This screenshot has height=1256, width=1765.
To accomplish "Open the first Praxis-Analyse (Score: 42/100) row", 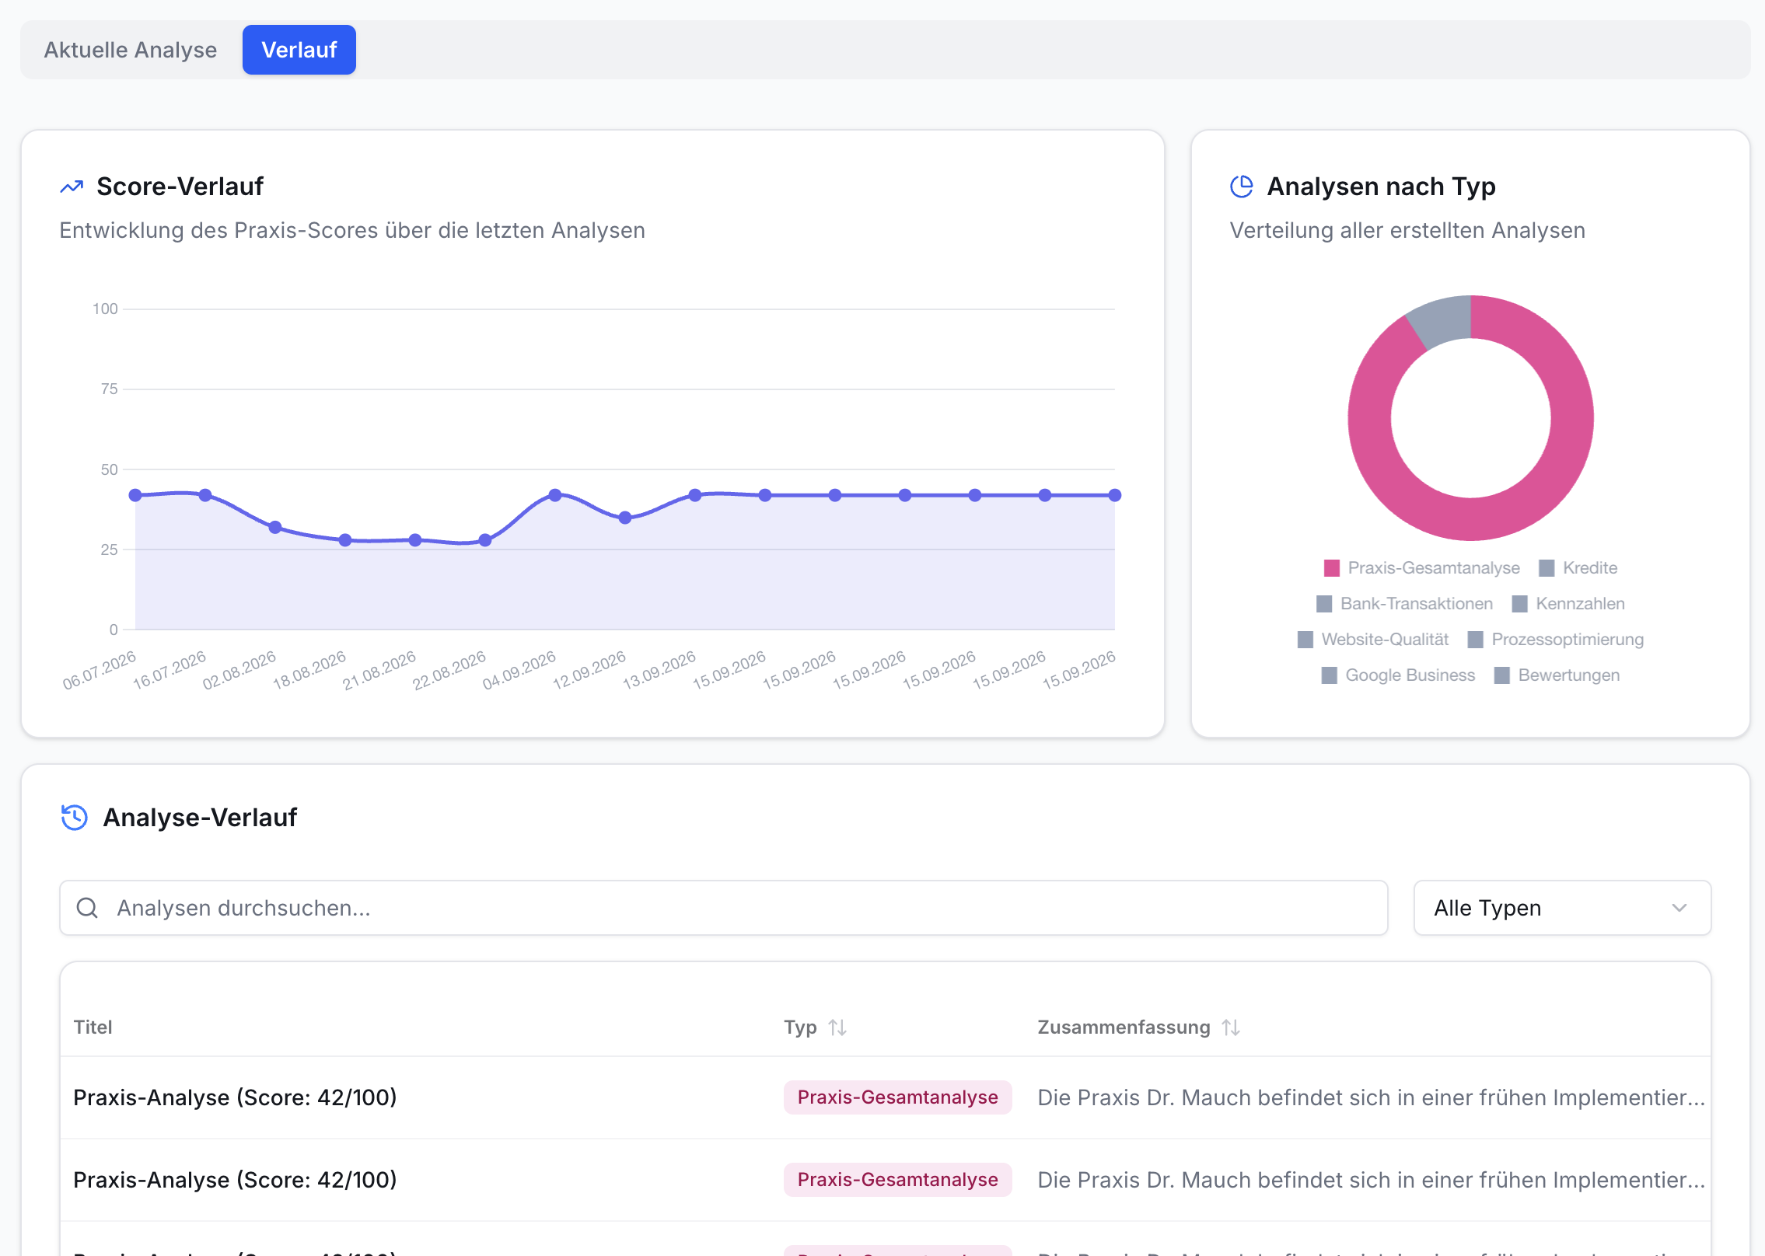I will [886, 1097].
